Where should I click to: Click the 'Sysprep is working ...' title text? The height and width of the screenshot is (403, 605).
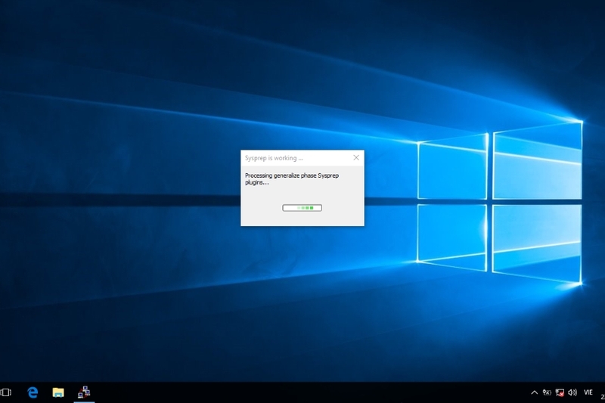point(274,158)
